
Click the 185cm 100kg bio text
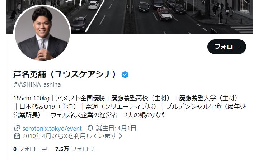[x=32, y=98]
